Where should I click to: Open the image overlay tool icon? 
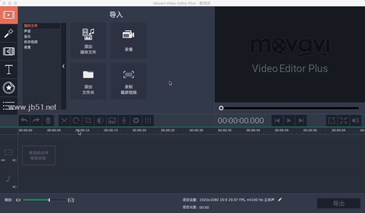click(x=112, y=121)
